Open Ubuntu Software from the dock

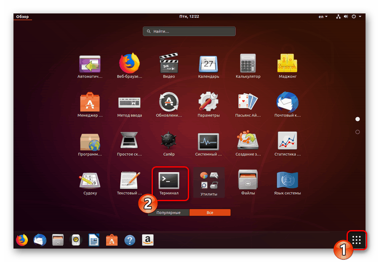coord(112,240)
